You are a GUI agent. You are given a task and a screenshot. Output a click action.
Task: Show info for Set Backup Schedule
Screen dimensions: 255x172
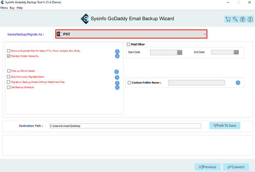coord(117,88)
